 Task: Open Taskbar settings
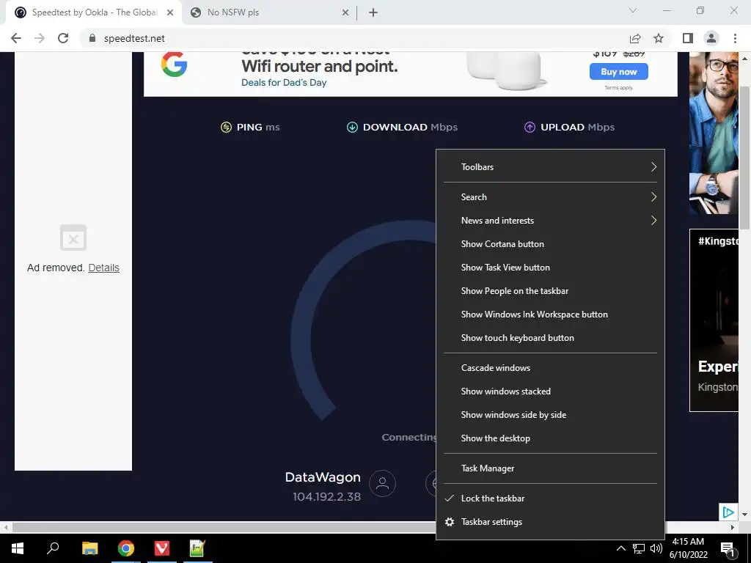point(550,522)
